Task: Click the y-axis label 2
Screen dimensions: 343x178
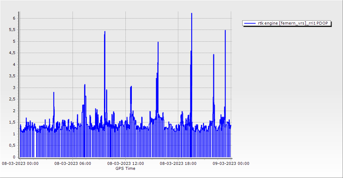Action: click(x=14, y=111)
